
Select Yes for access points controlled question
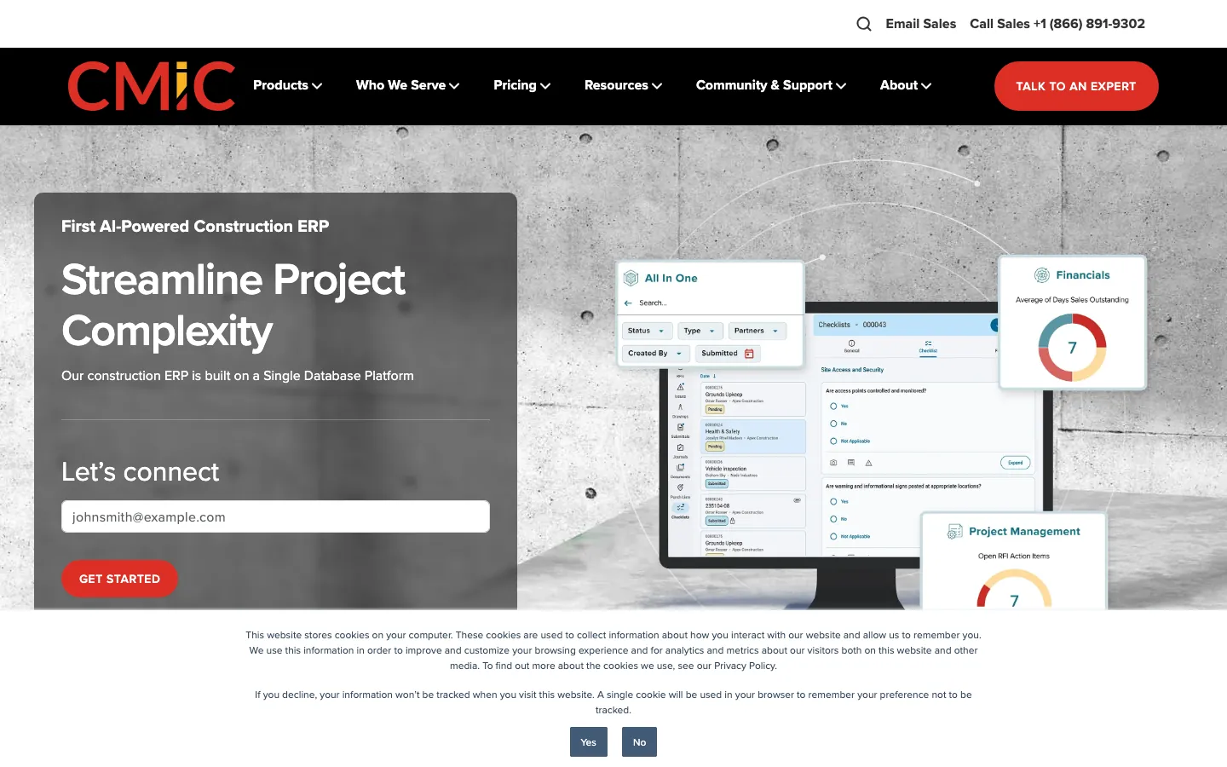[833, 407]
